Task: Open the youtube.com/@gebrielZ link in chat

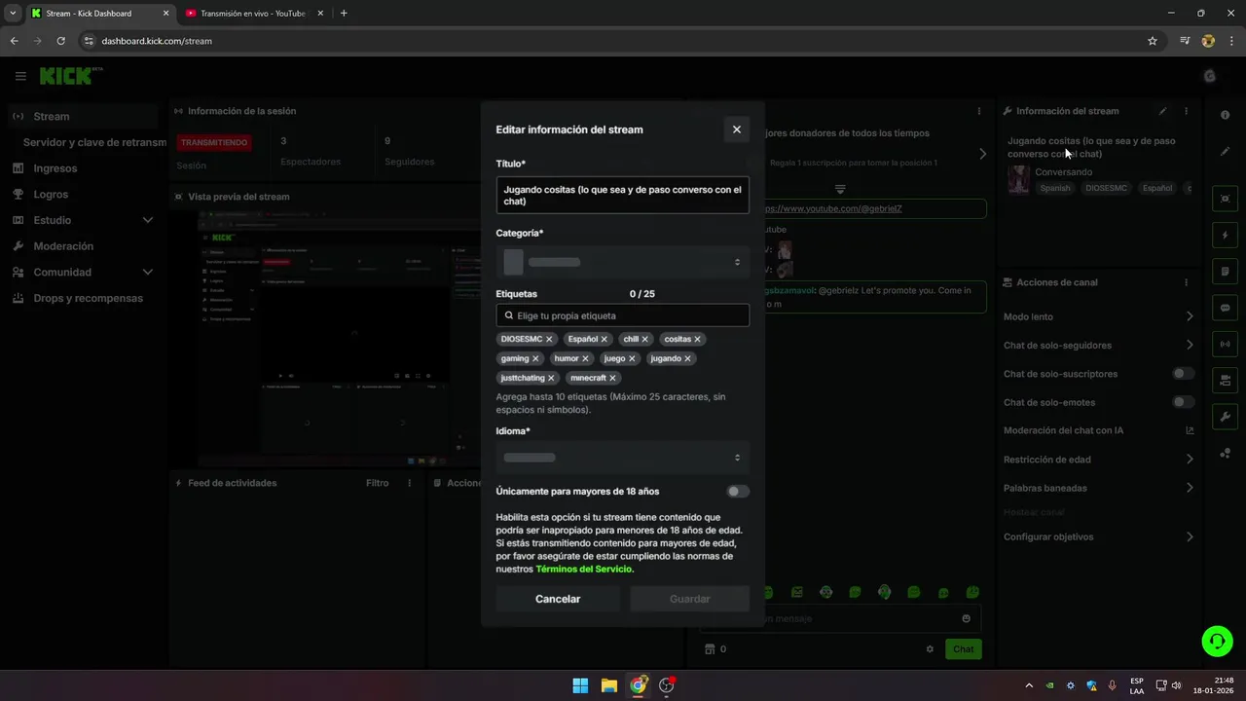Action: click(832, 208)
